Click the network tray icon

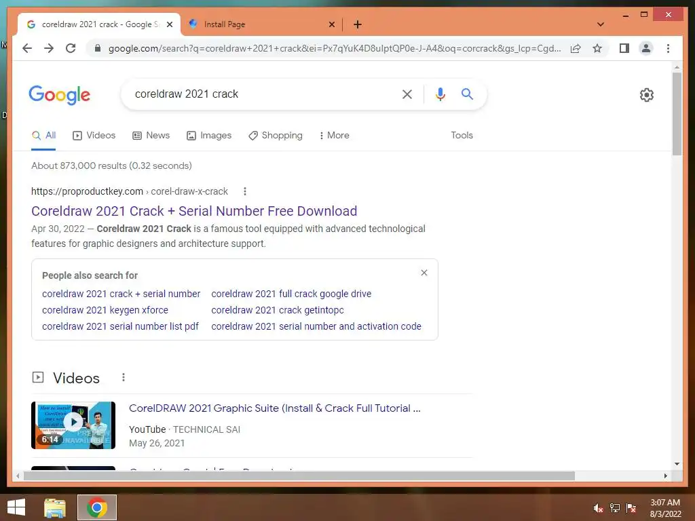click(x=615, y=508)
